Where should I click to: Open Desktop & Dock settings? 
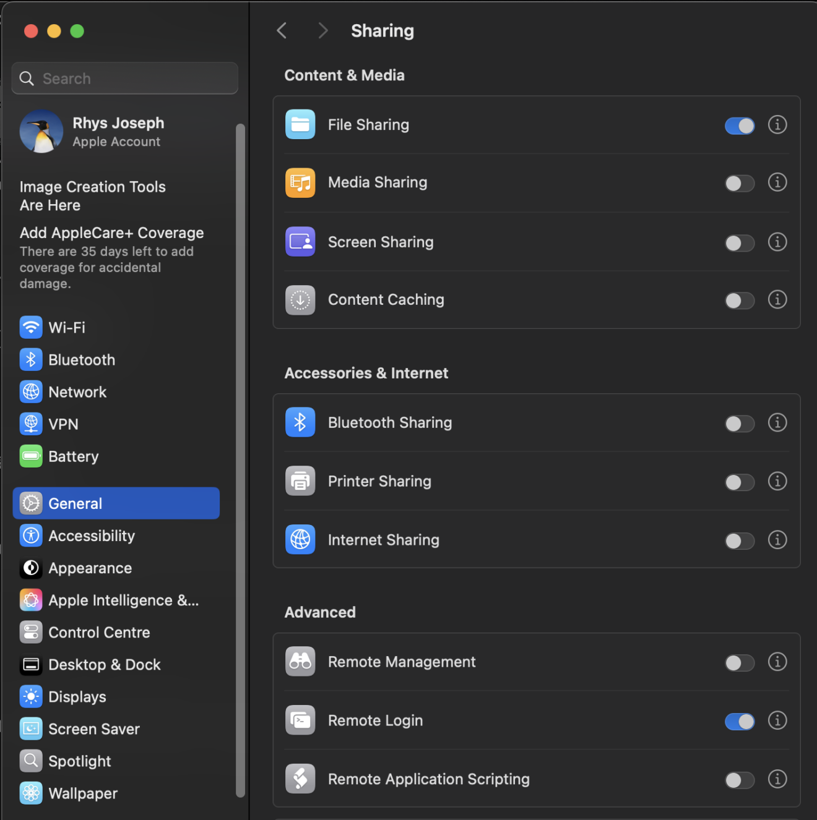[x=103, y=664]
